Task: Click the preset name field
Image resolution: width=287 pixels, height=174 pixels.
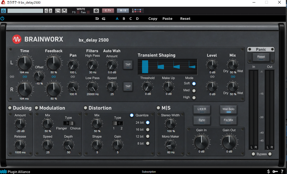Action: (x=25, y=11)
